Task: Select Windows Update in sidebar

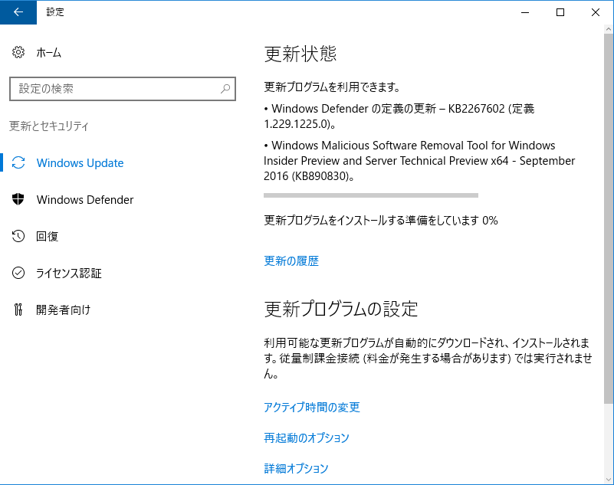Action: [80, 163]
